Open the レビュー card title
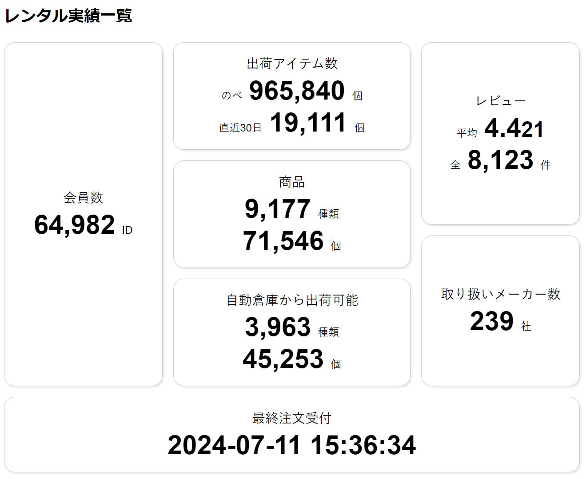This screenshot has height=479, width=586. point(501,101)
